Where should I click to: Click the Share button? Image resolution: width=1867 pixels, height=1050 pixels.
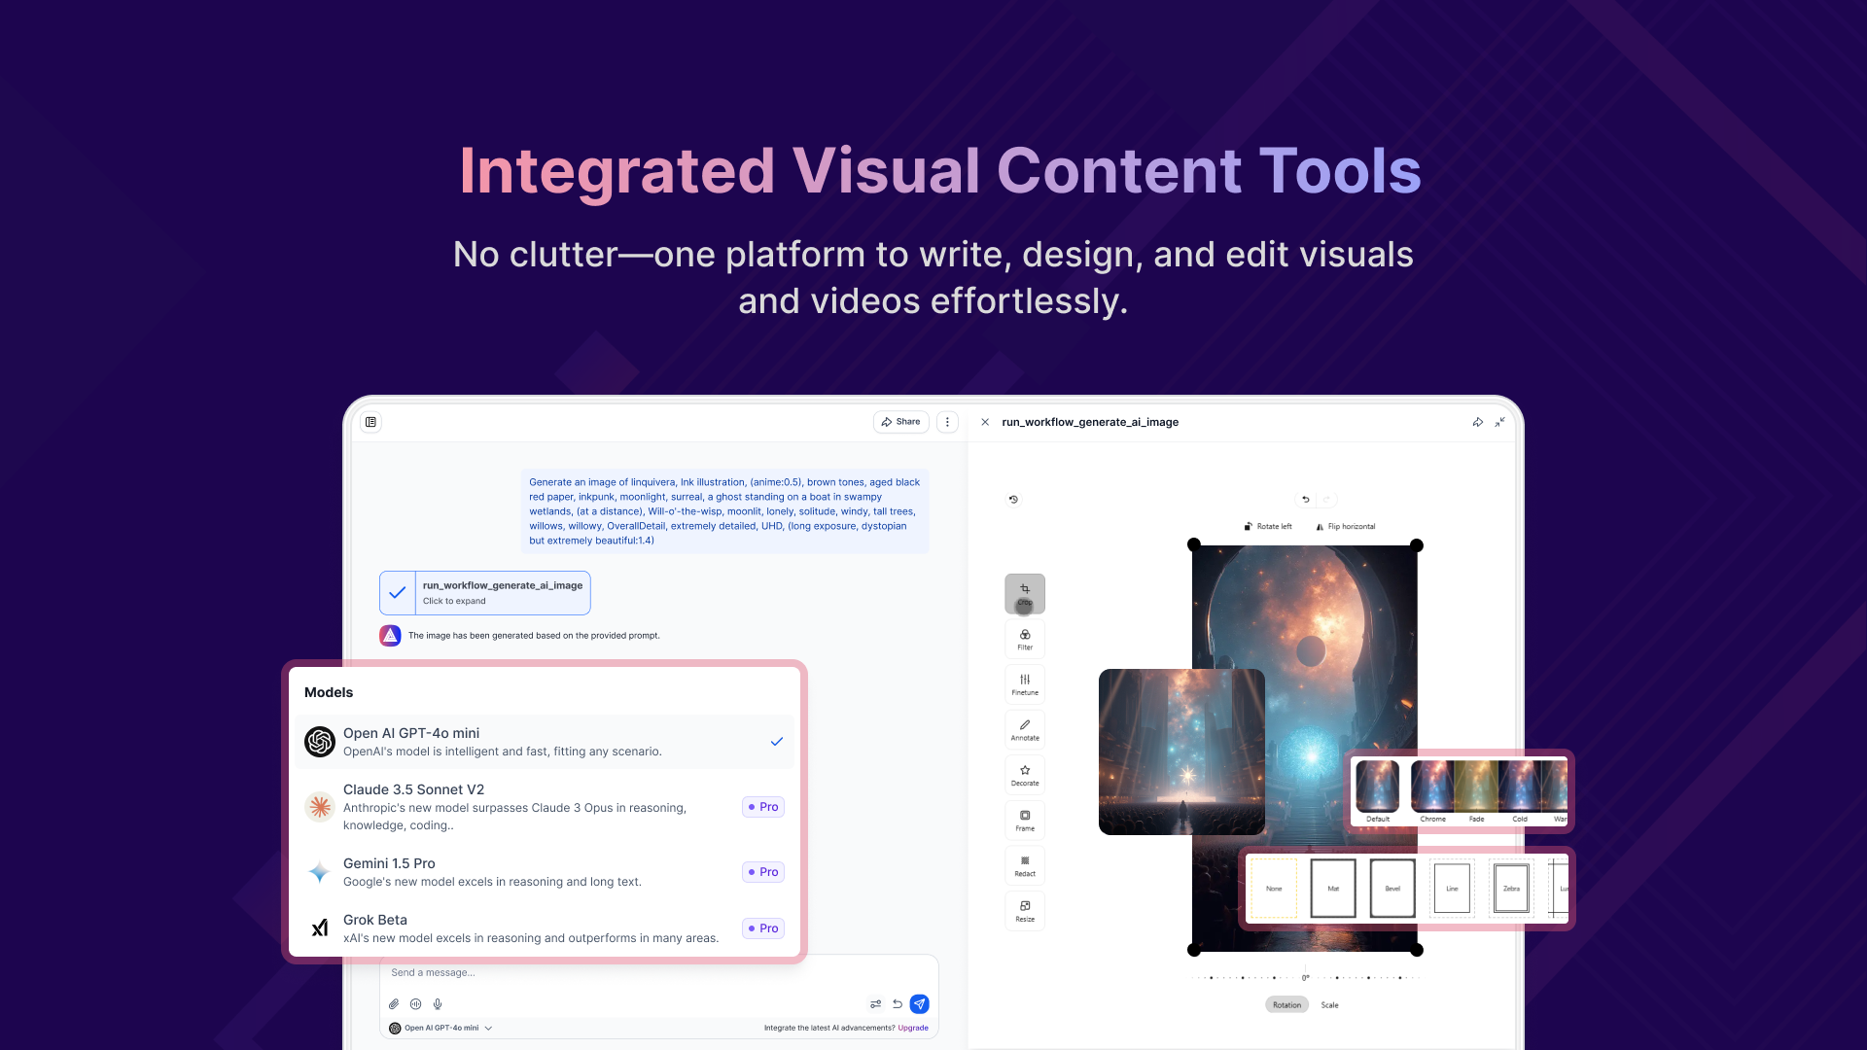(x=900, y=422)
